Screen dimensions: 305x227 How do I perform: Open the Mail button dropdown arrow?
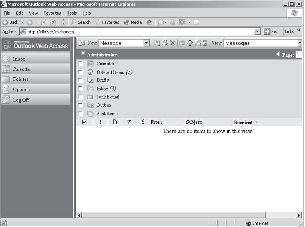(166, 23)
